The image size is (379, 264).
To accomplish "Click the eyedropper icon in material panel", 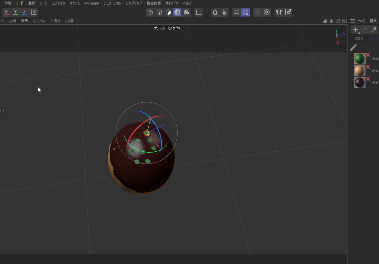I will click(x=373, y=30).
